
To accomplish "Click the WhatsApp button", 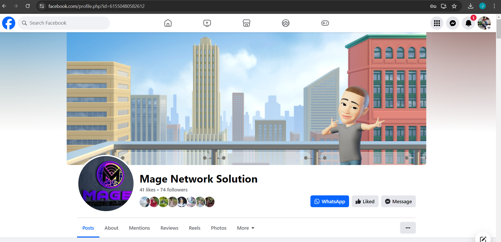I will 330,201.
